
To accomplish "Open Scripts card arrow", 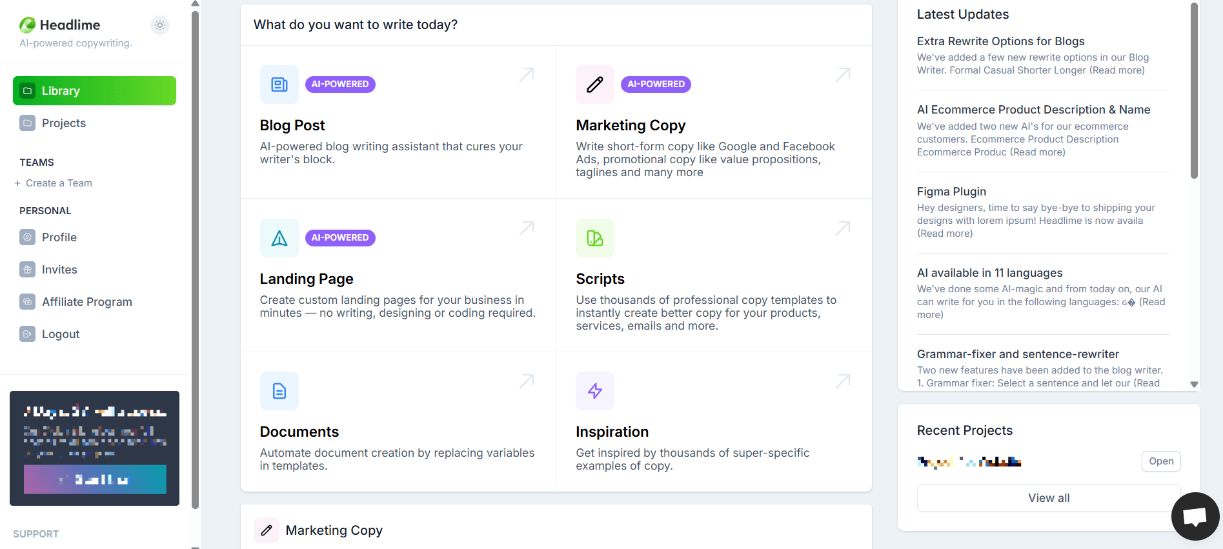I will (x=843, y=228).
